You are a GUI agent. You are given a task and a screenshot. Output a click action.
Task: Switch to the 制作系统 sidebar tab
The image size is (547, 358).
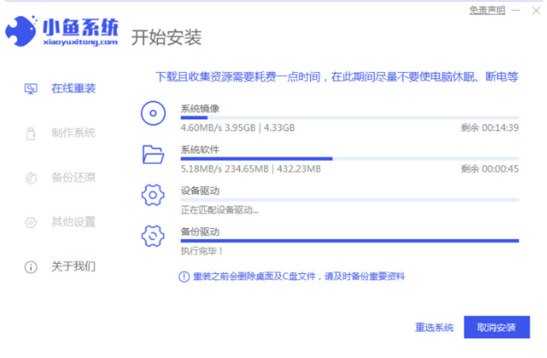point(73,133)
